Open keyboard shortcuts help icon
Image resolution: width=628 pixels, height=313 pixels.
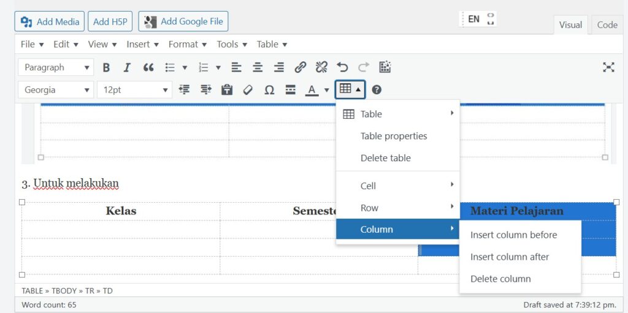[x=377, y=90]
